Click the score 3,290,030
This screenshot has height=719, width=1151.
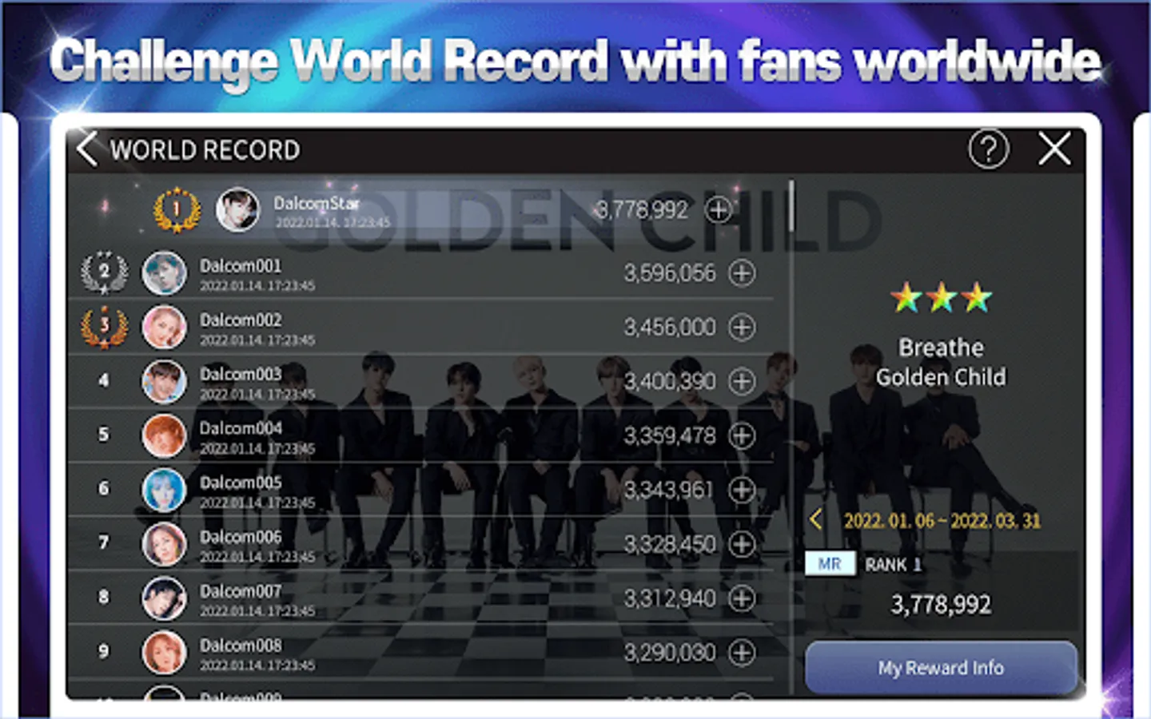click(x=670, y=653)
